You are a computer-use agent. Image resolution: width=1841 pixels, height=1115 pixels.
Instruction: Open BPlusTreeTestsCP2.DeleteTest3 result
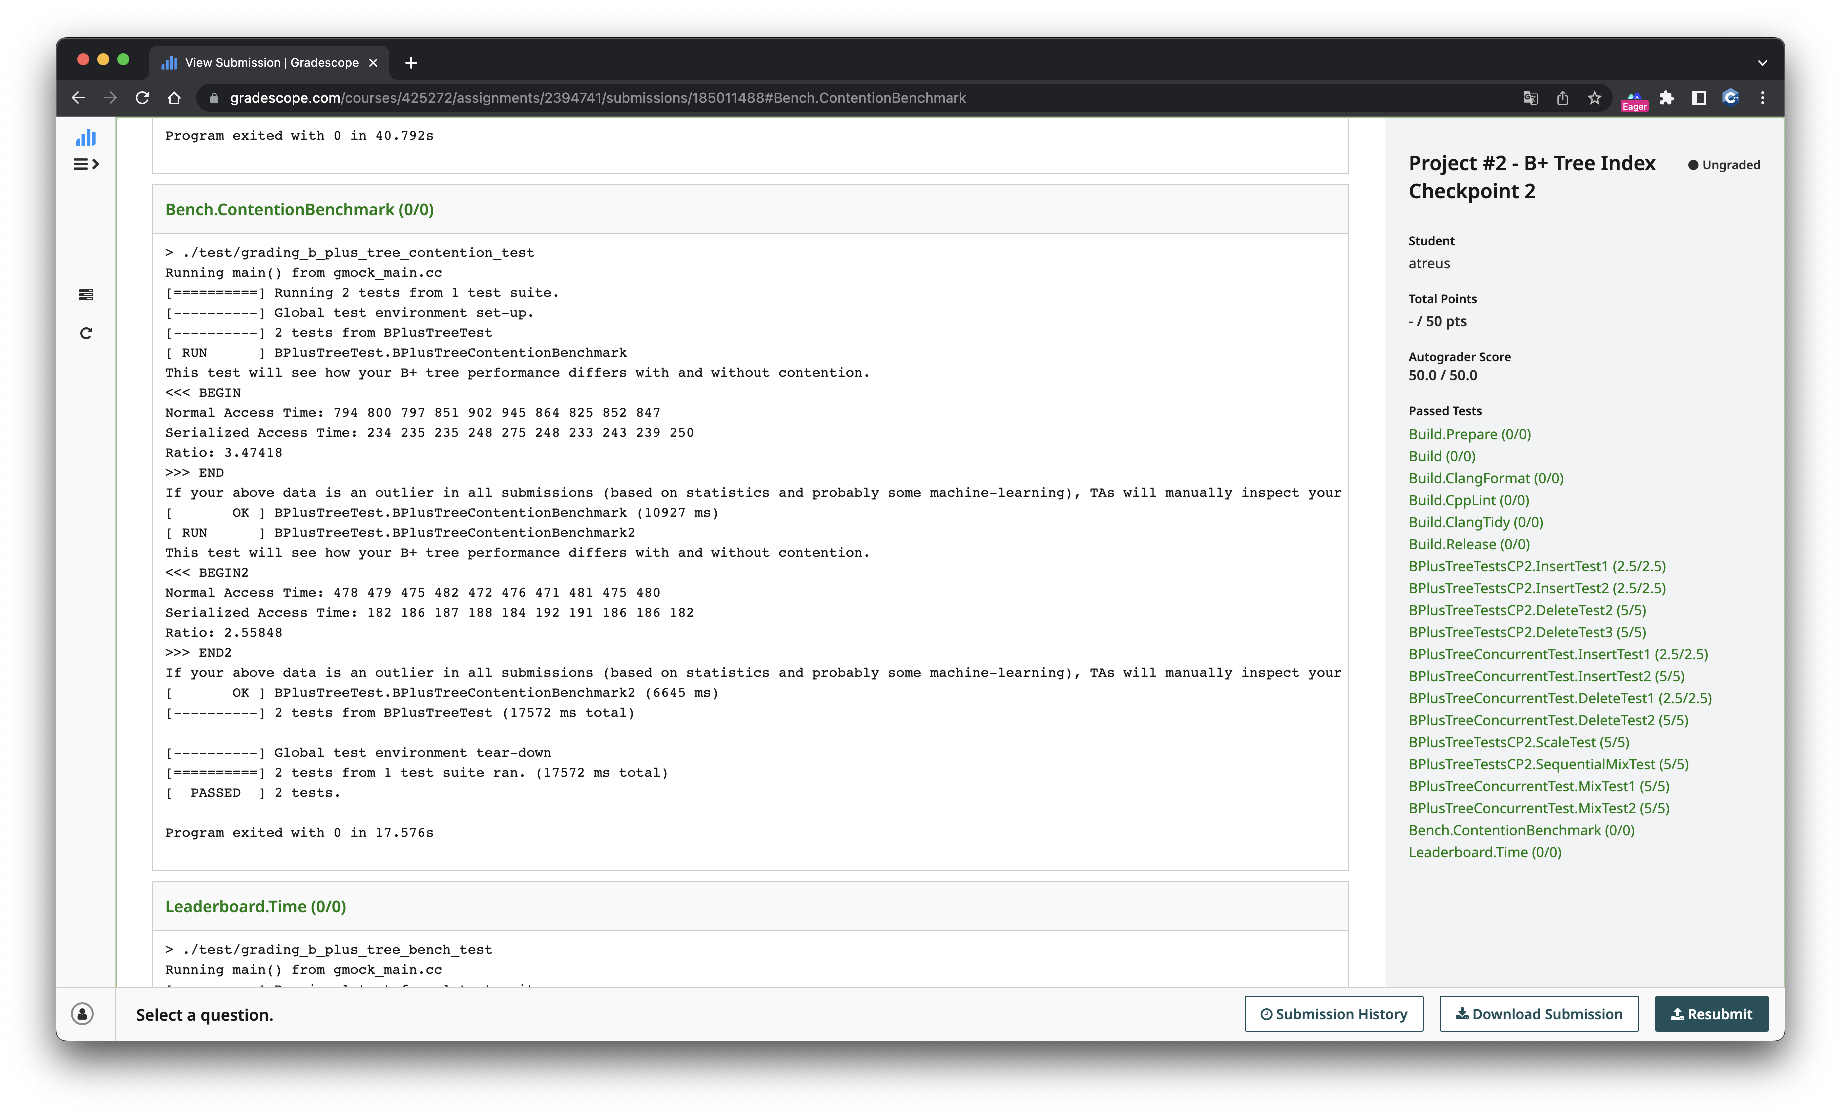click(1527, 632)
